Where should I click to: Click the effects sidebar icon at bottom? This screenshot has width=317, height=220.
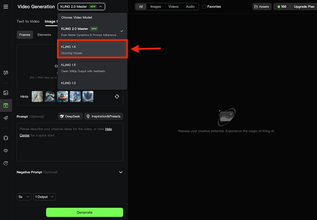pos(6,163)
